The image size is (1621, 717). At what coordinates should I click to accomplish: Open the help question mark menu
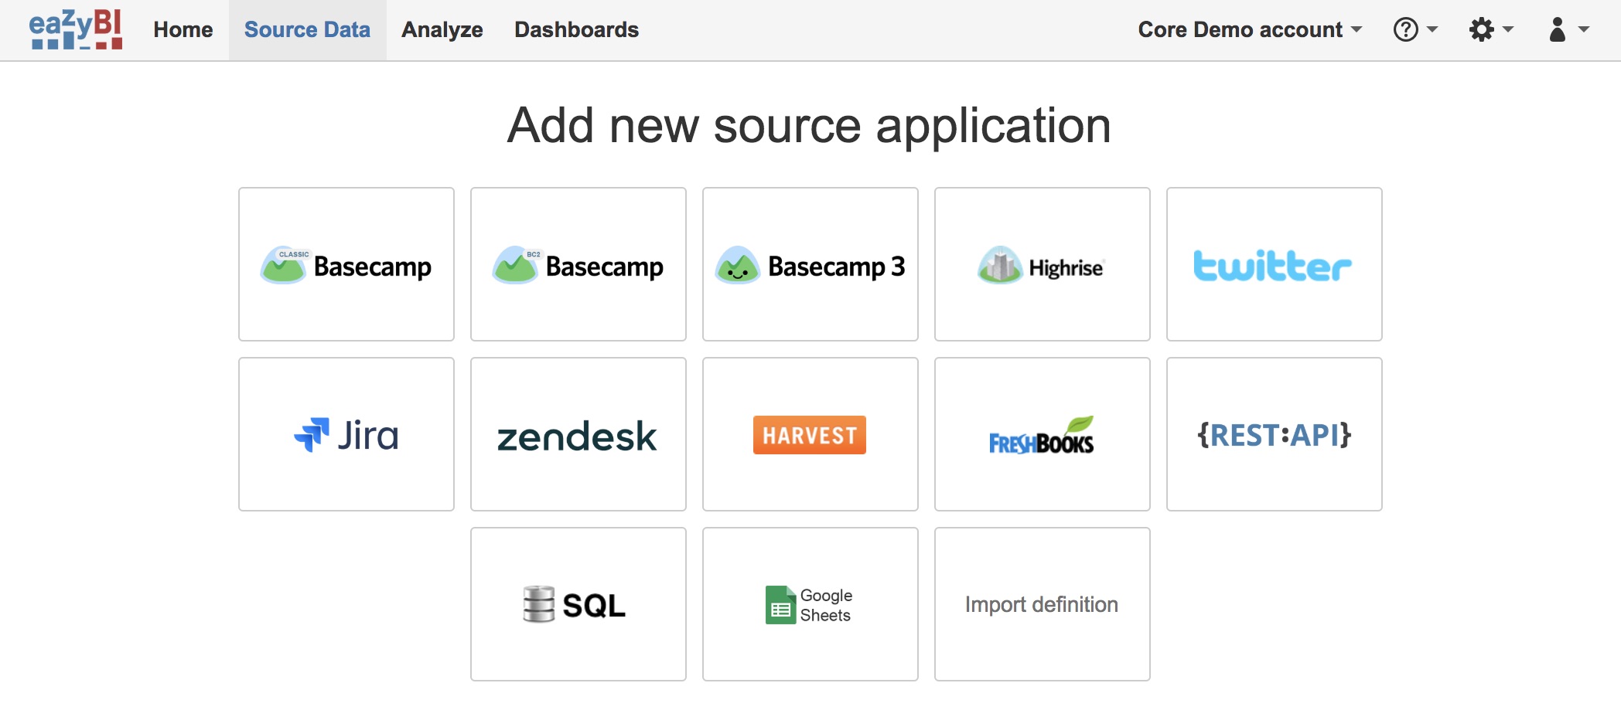pos(1415,30)
